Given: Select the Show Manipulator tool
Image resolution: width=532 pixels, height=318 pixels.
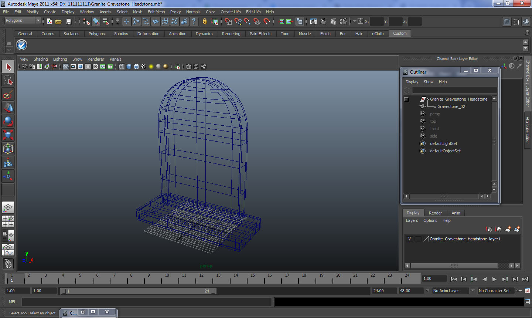Looking at the screenshot, I should click(x=8, y=176).
